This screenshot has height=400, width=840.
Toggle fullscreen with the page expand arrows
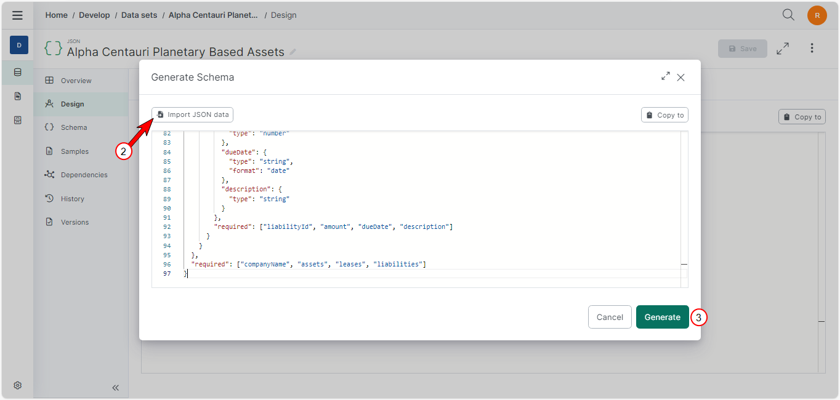783,49
